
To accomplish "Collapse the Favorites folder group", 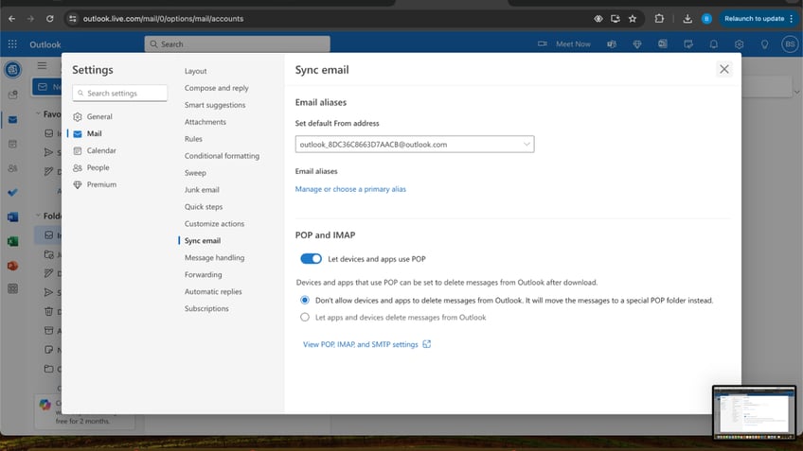I will [38, 114].
